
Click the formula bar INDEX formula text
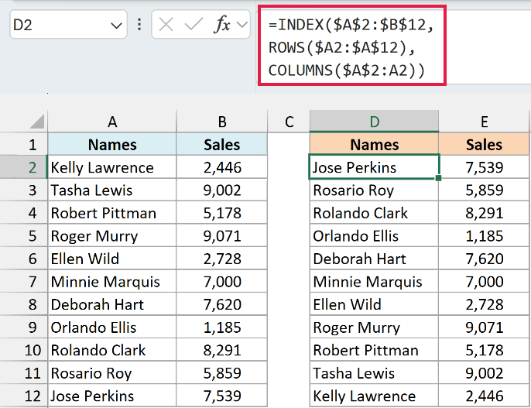[x=351, y=47]
